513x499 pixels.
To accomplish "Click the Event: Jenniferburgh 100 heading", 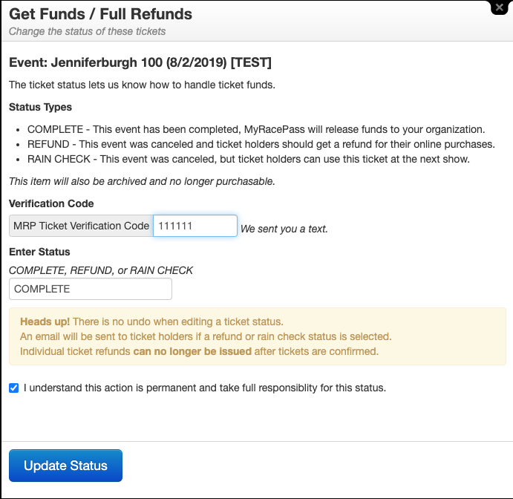I will (140, 62).
